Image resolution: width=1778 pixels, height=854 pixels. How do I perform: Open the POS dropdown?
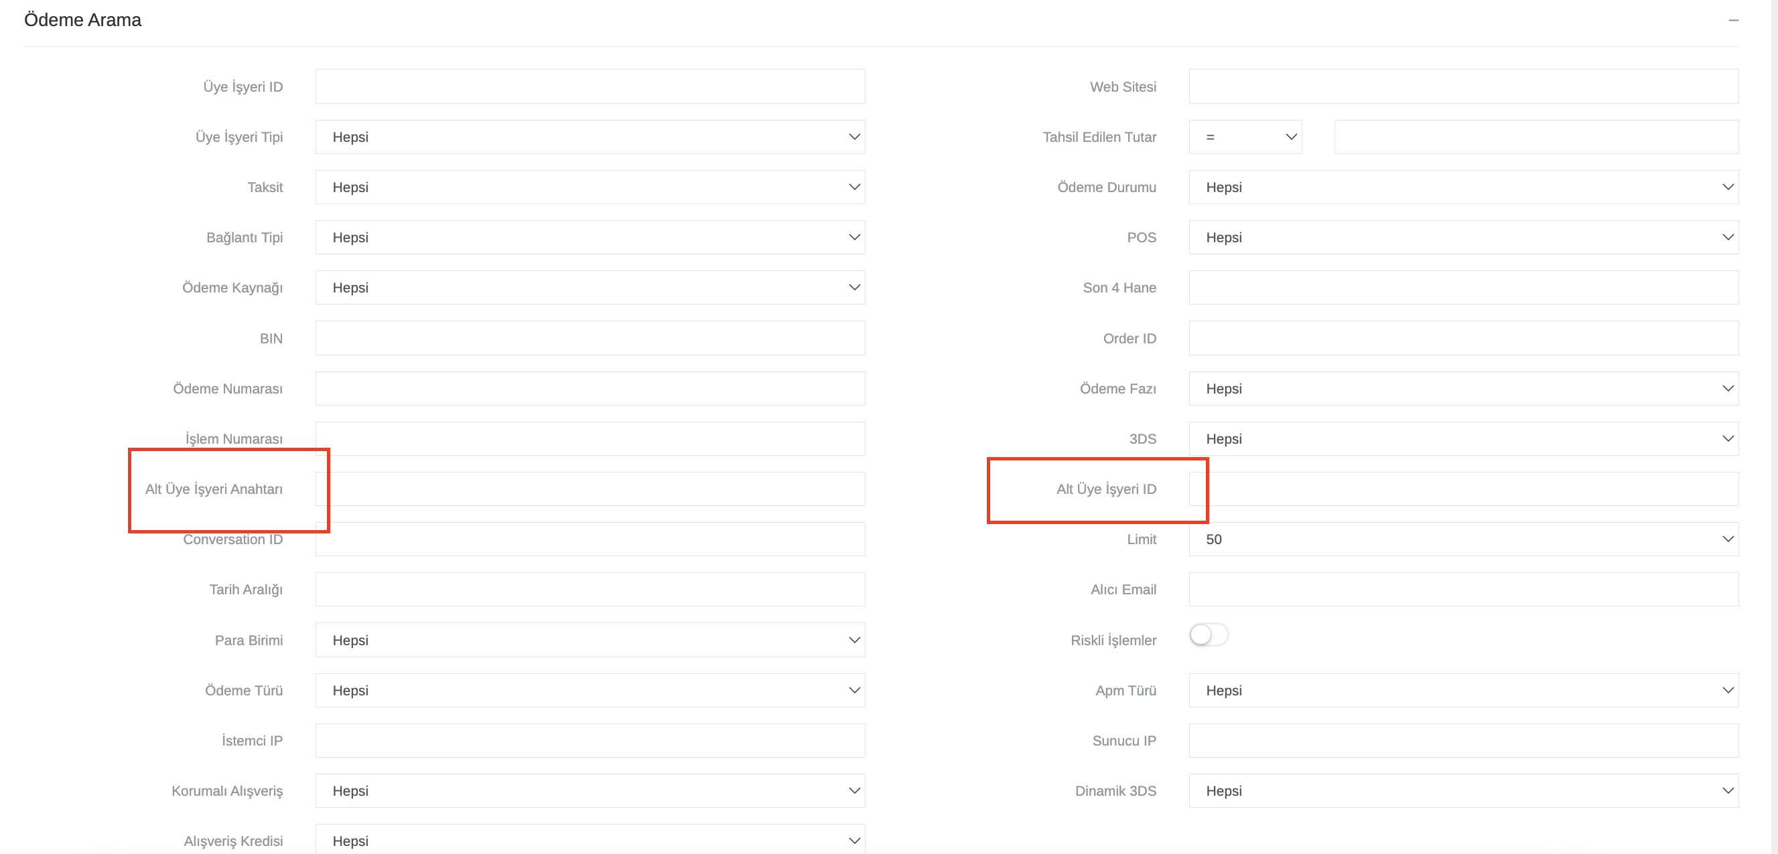[x=1462, y=238]
